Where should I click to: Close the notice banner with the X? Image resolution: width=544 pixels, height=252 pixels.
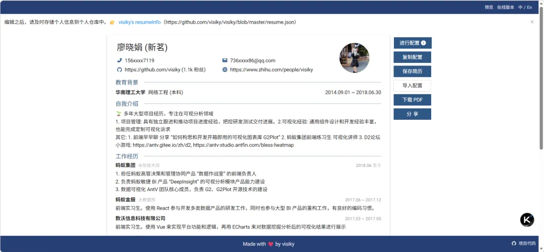click(532, 22)
